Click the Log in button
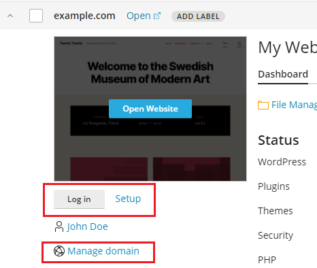317x268 pixels. (x=79, y=199)
